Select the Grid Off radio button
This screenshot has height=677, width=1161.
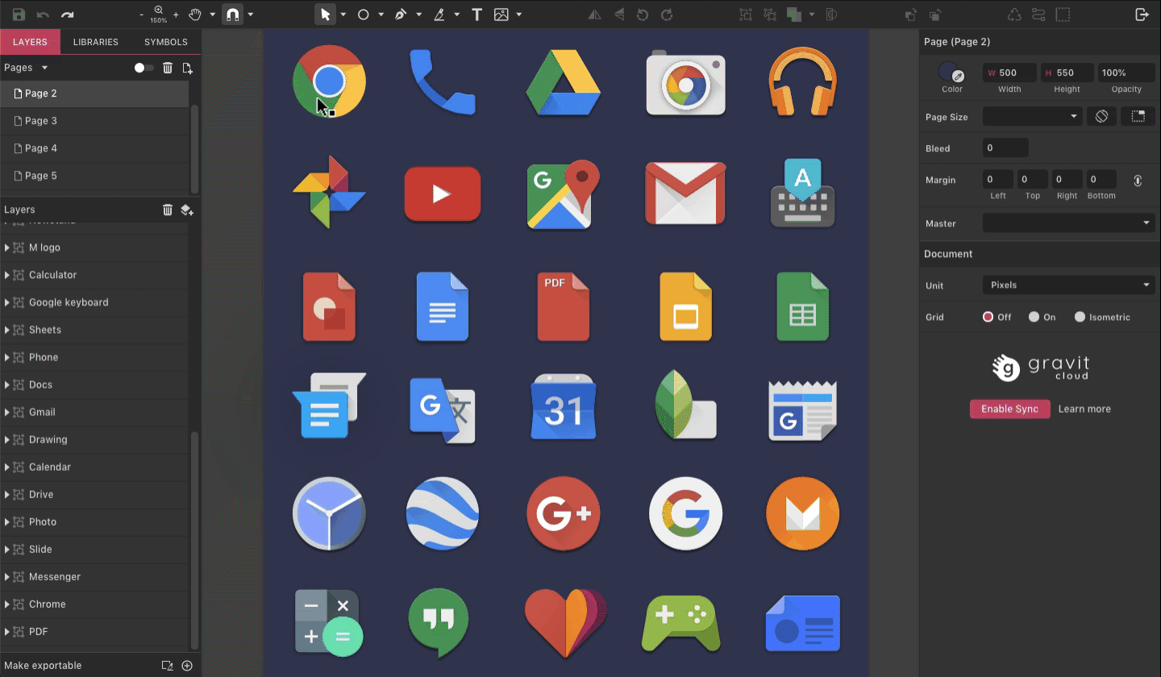tap(988, 317)
